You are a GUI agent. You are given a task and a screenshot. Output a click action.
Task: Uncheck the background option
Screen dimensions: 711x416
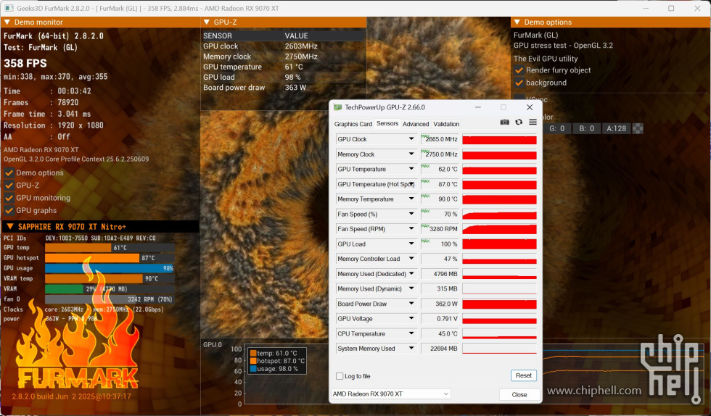tap(519, 83)
